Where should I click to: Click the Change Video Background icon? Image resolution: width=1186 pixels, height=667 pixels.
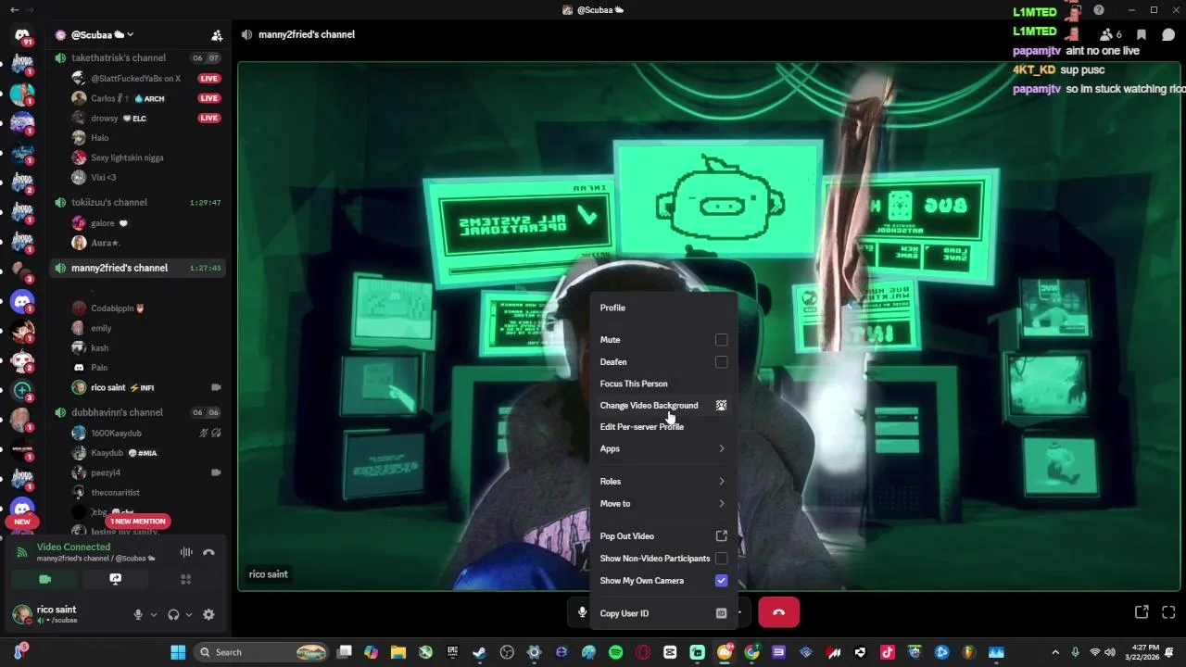click(x=721, y=406)
